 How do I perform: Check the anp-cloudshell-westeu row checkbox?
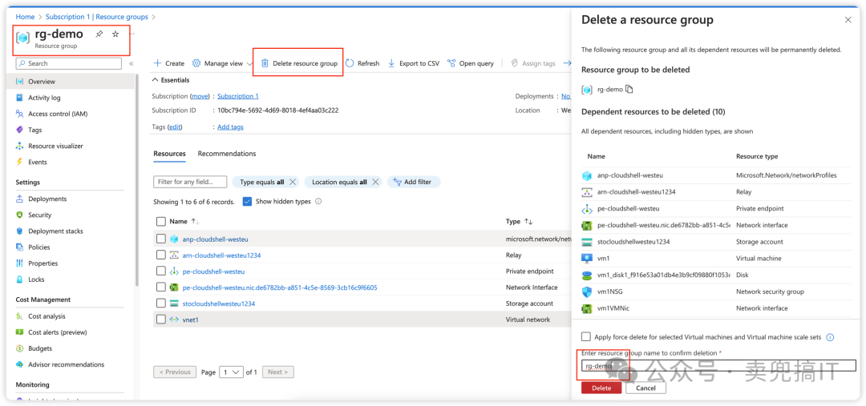pos(160,239)
